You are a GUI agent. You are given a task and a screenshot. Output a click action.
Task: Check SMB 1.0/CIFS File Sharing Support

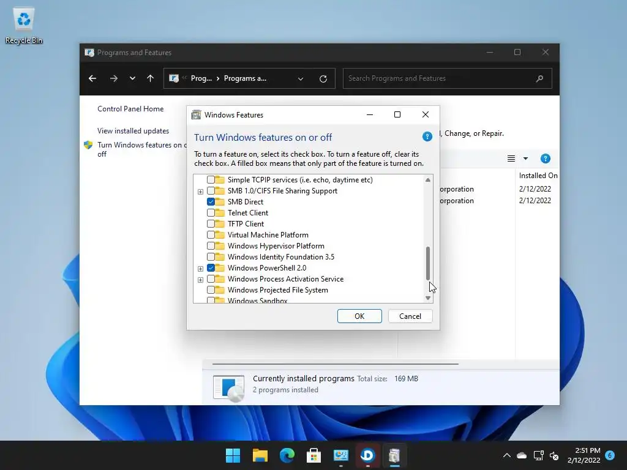211,191
